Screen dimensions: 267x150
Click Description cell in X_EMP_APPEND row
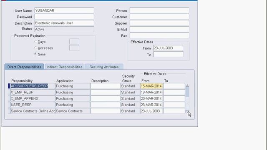(105, 99)
